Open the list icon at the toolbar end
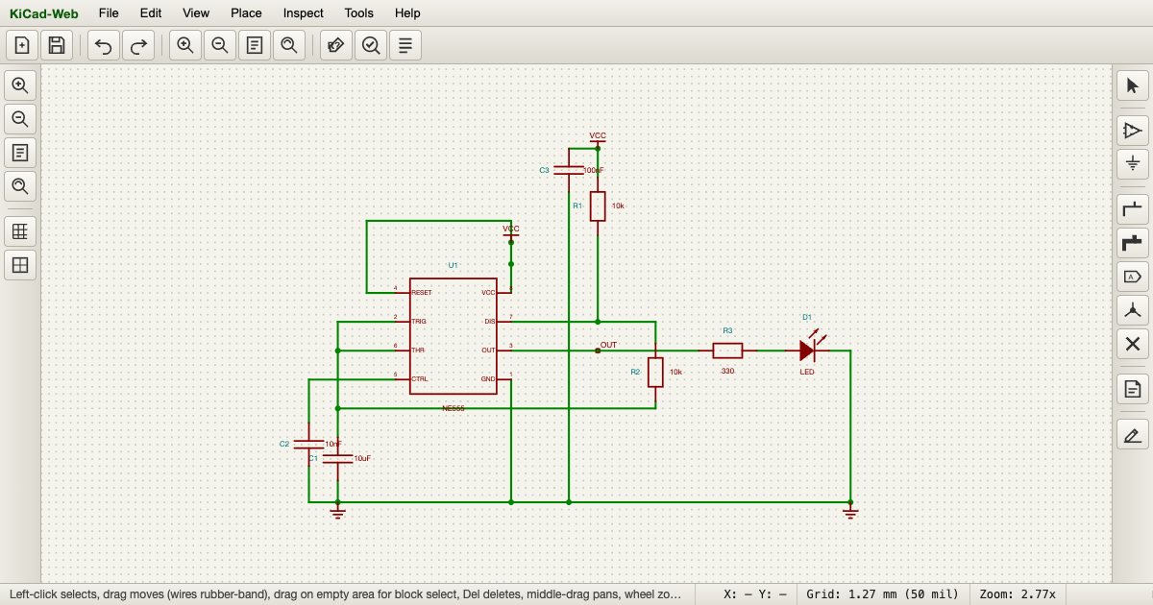1153x605 pixels. 405,45
